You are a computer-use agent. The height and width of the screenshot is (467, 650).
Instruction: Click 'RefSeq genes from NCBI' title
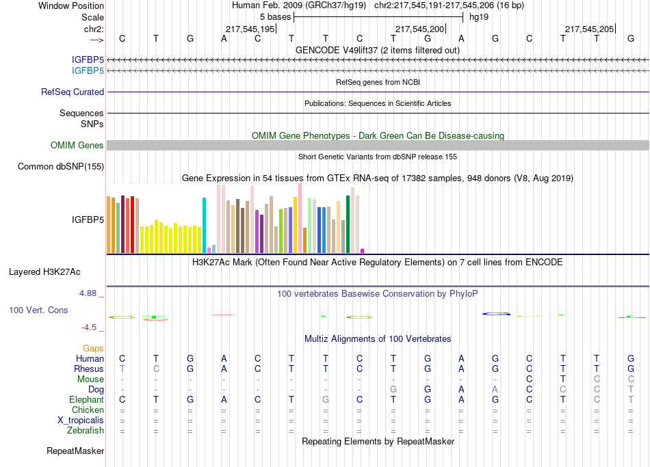point(378,82)
